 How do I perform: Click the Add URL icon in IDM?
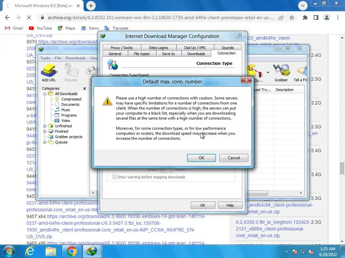[49, 73]
